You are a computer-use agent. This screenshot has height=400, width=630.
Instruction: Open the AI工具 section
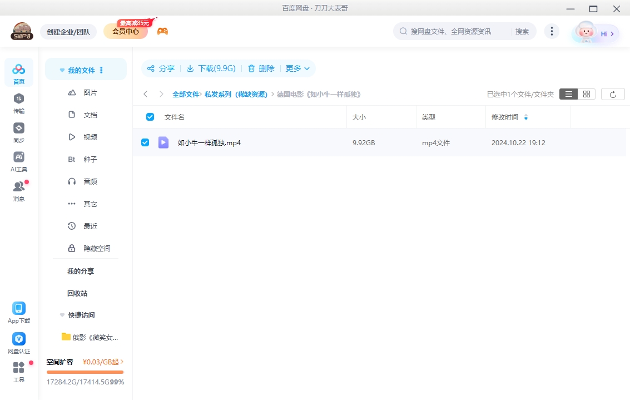point(19,160)
